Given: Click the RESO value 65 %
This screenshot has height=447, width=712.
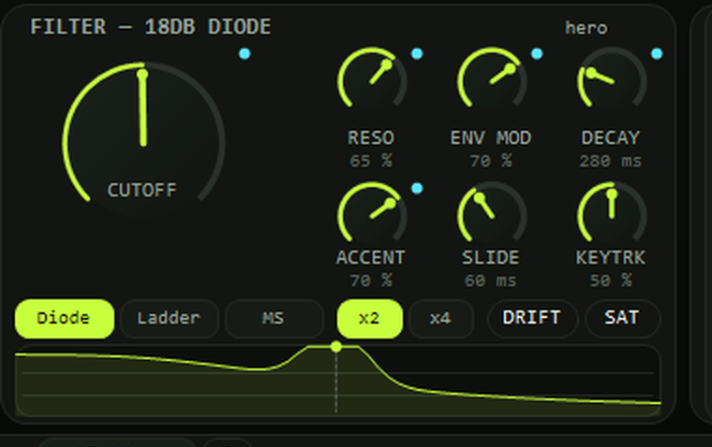Looking at the screenshot, I should tap(371, 161).
